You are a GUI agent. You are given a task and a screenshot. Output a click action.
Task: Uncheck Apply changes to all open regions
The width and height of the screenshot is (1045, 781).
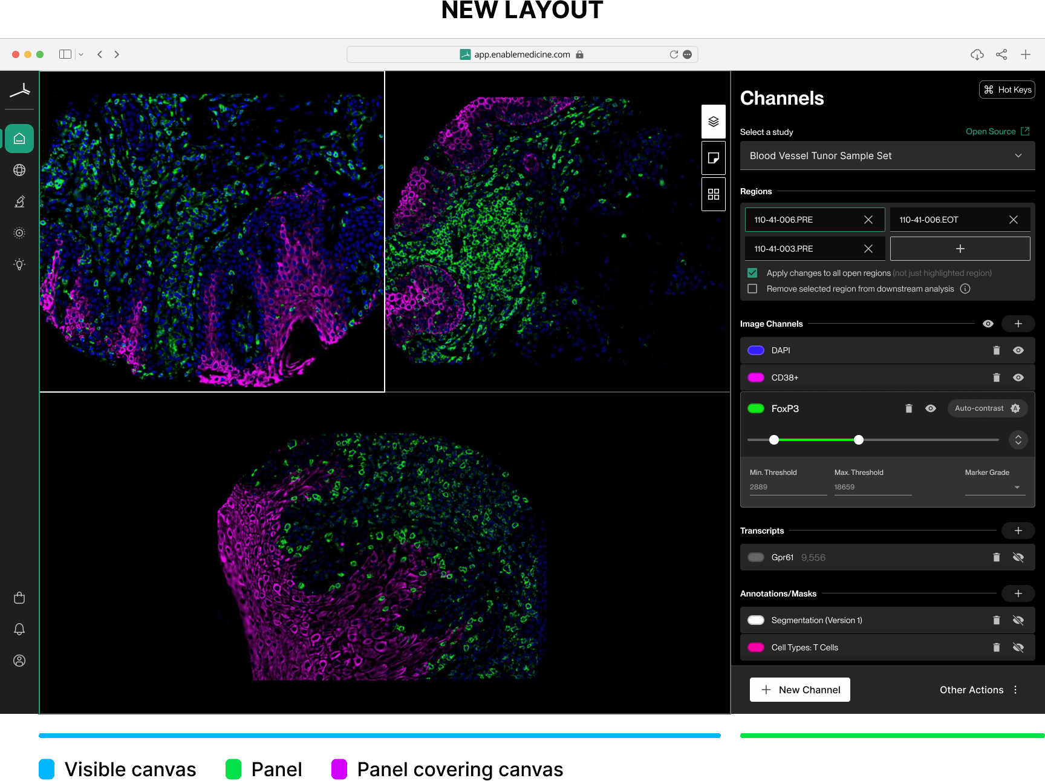tap(752, 273)
